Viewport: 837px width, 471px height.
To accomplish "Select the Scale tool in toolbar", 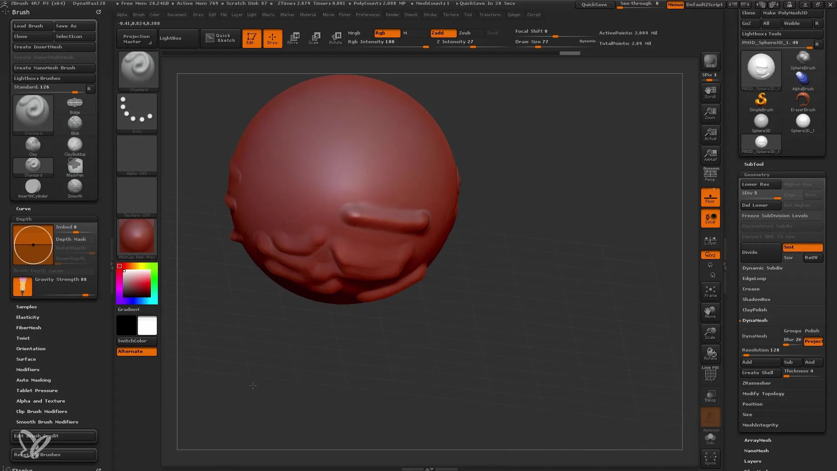I will pos(314,38).
